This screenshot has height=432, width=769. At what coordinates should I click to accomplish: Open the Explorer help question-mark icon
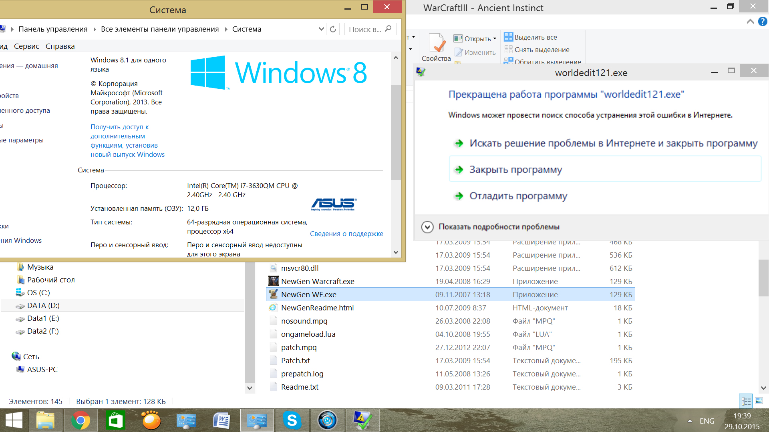[763, 22]
